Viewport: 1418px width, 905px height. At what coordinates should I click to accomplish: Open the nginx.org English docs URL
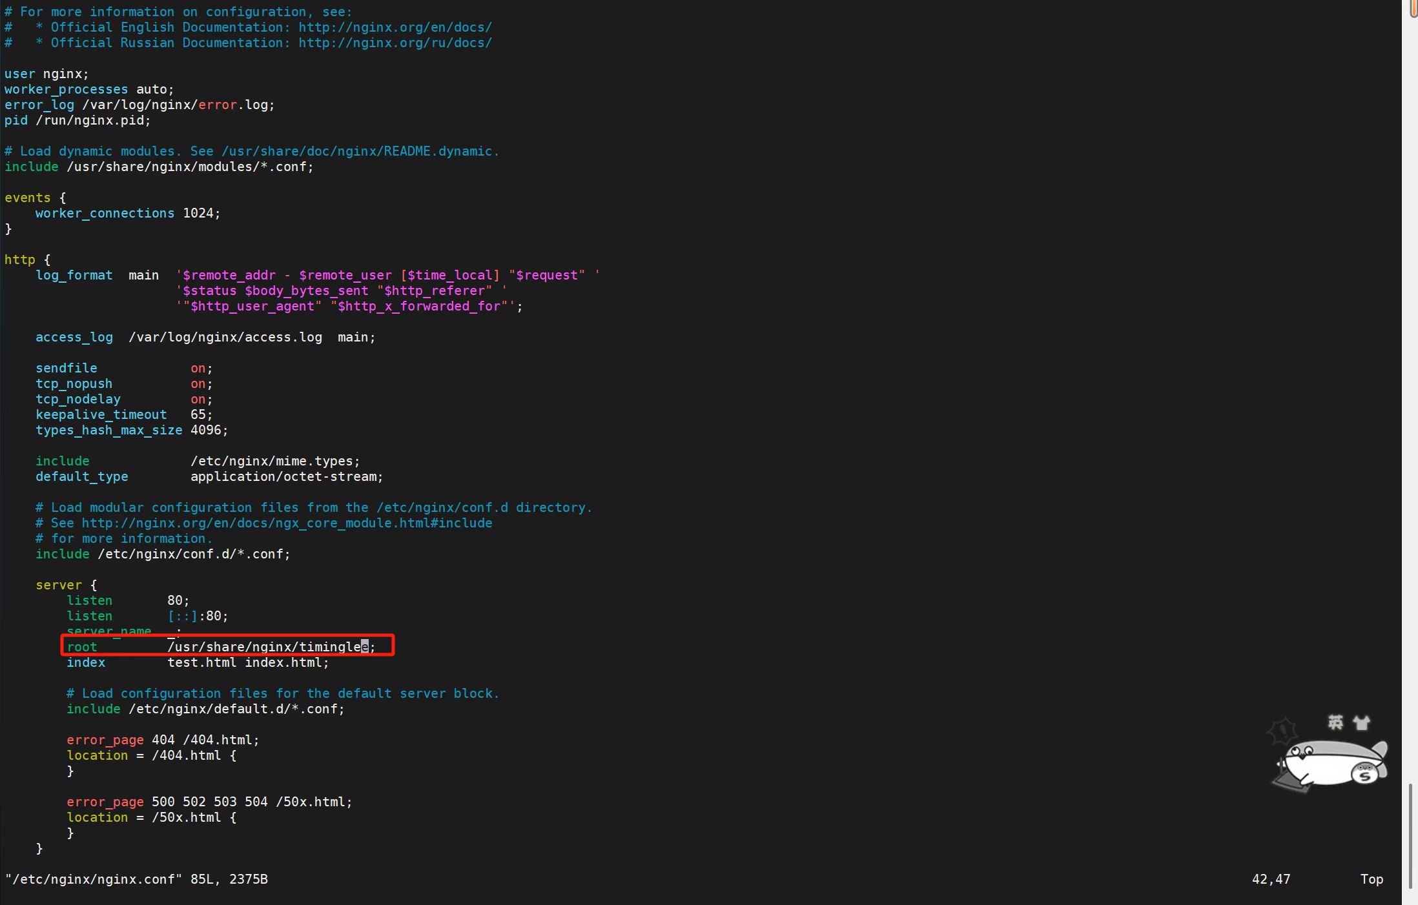click(395, 28)
